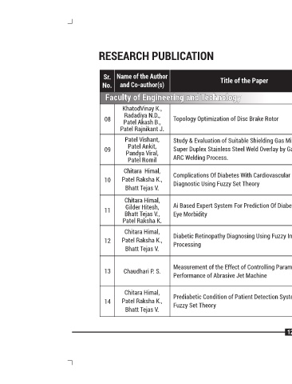Click Measurement of the Effect of Controlling title
The width and height of the screenshot is (292, 384).
click(232, 271)
